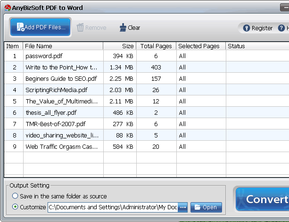Click Total Pages column header
The height and width of the screenshot is (222, 289).
(156, 46)
